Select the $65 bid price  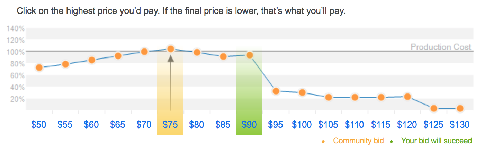pyautogui.click(x=118, y=125)
